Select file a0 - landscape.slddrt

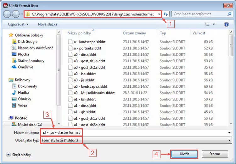point(90,86)
